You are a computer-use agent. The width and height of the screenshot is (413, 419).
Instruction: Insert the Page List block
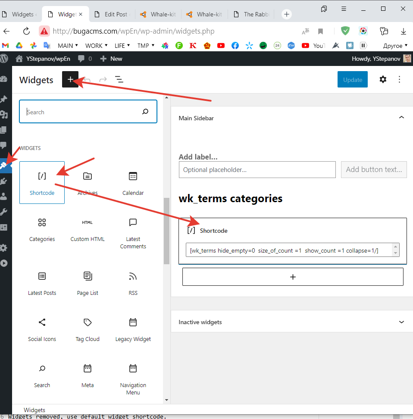[88, 284]
